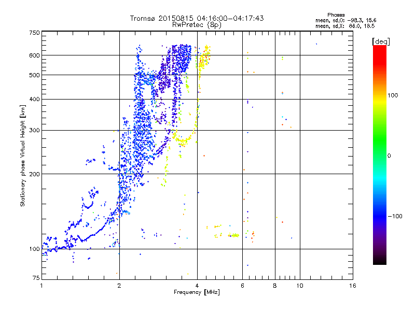Screen dimensions: 415x311
Task: Click the colorbar label '0'
Action: tap(389, 156)
